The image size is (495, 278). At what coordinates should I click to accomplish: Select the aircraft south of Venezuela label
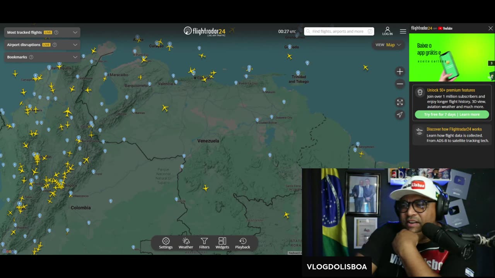tap(206, 188)
